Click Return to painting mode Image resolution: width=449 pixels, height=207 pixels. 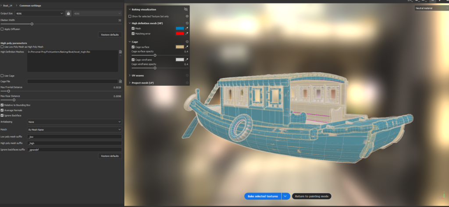click(x=312, y=196)
